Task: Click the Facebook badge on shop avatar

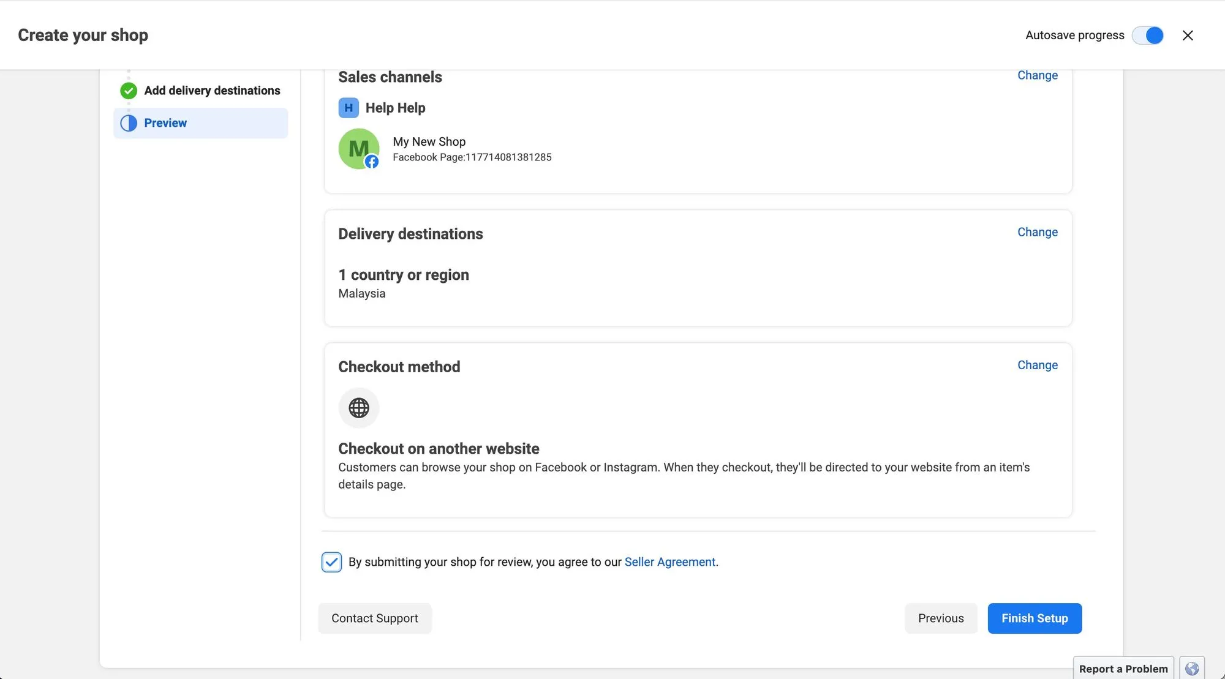Action: pos(372,162)
